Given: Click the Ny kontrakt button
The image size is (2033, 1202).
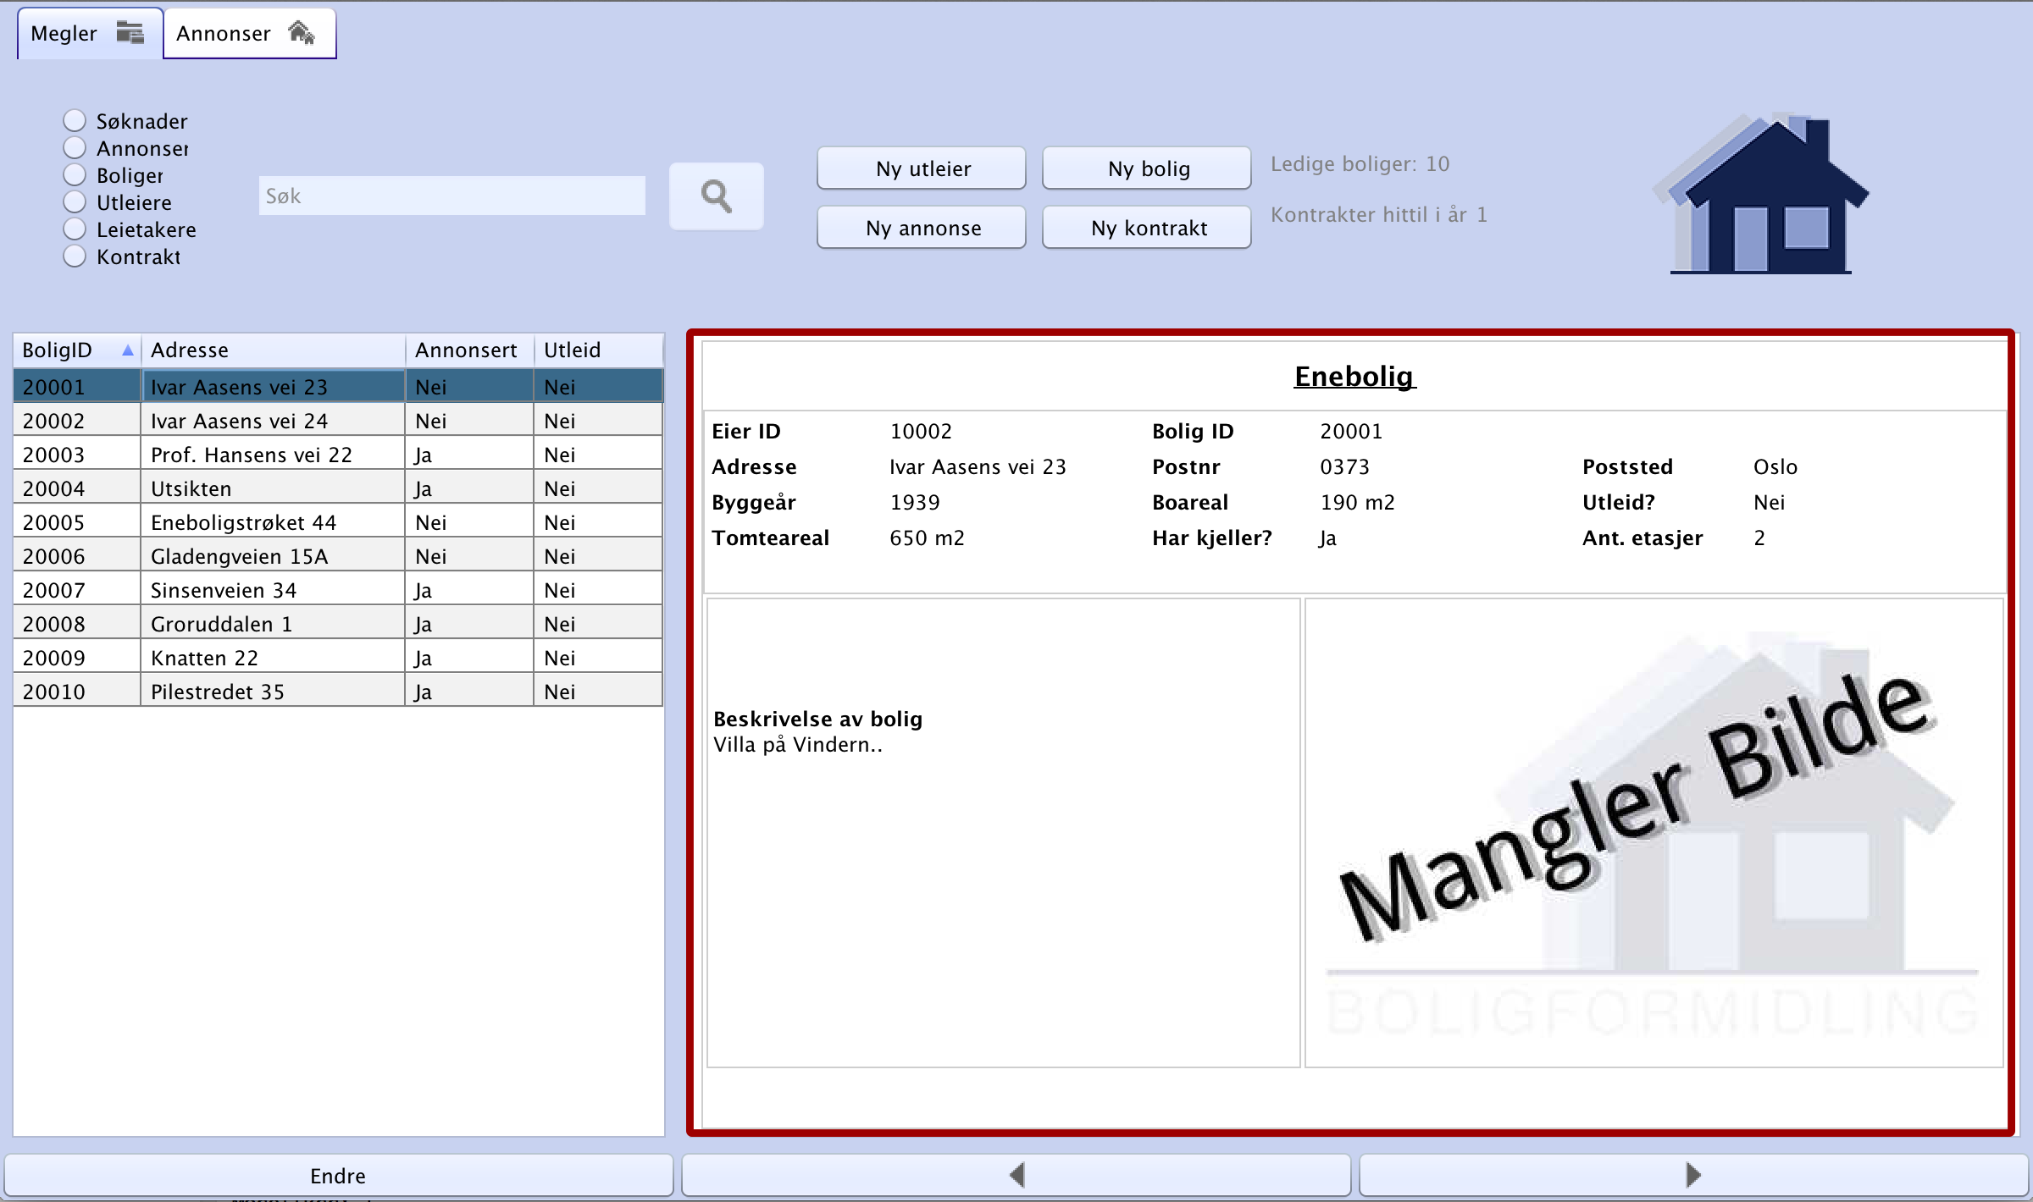Looking at the screenshot, I should point(1147,228).
